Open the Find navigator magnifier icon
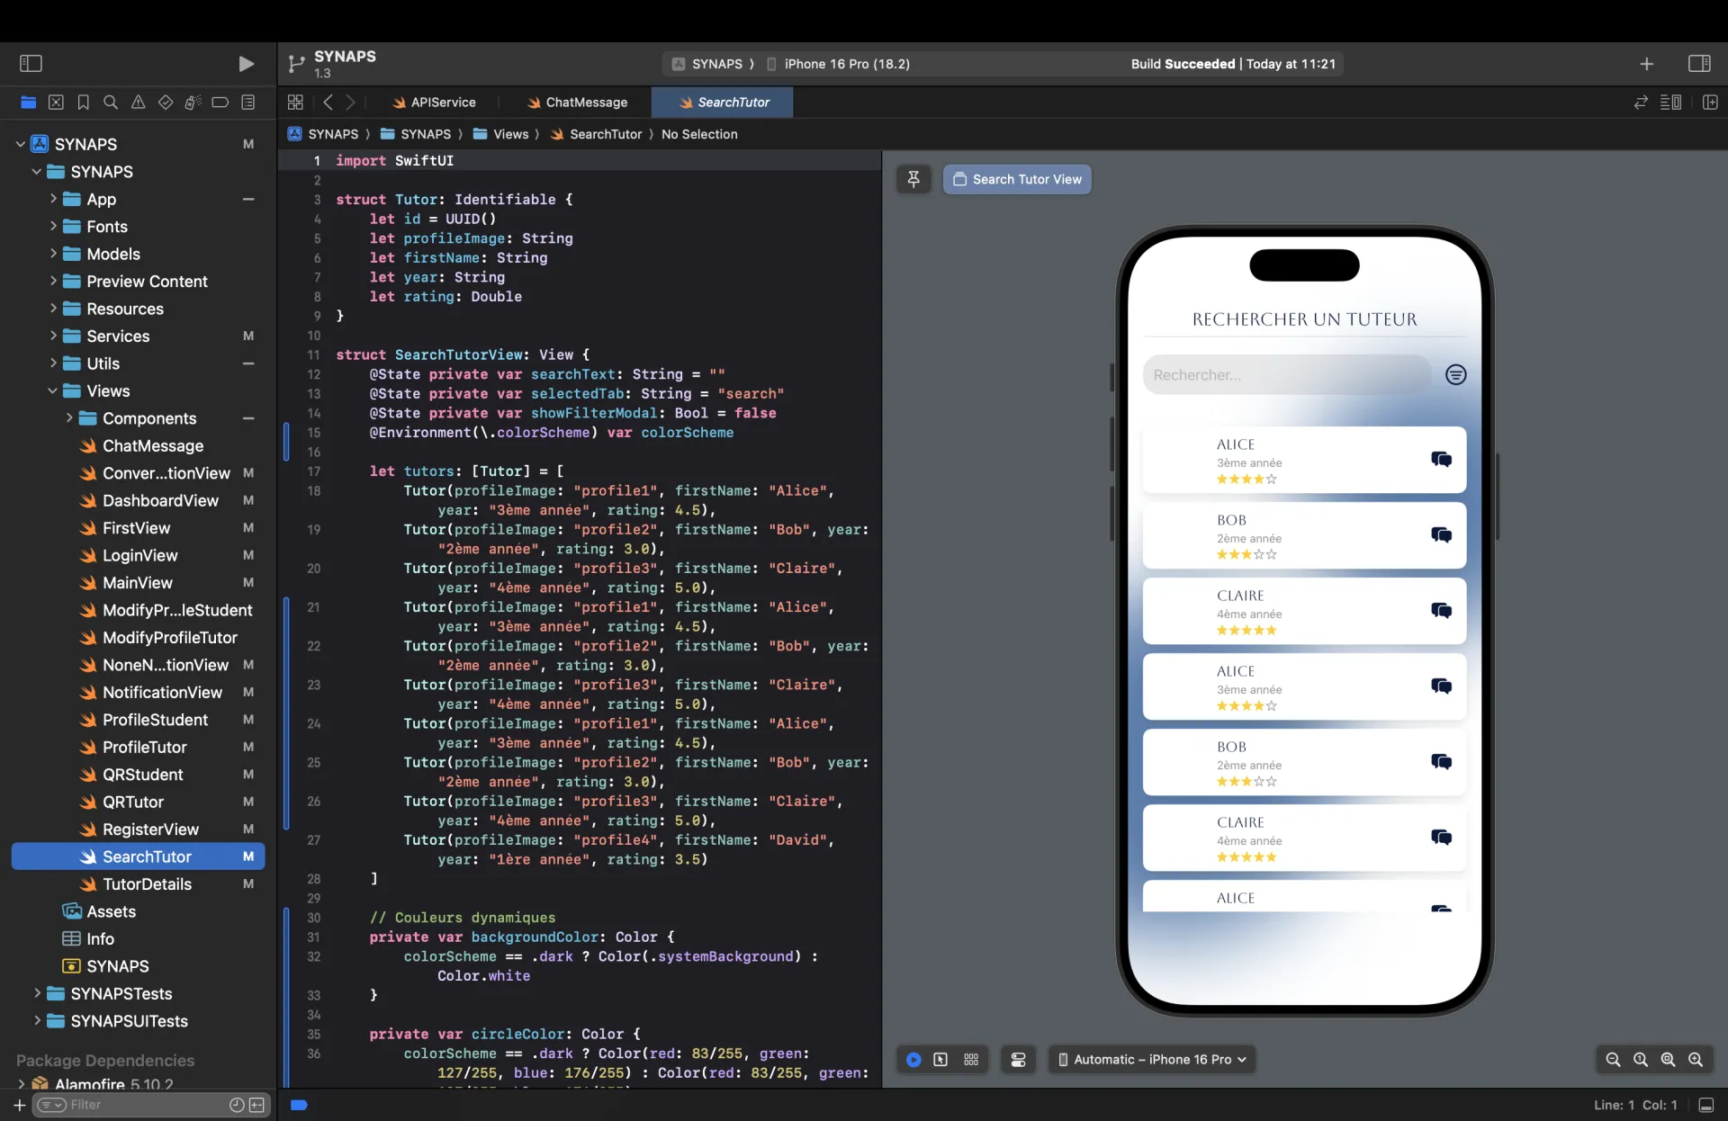This screenshot has width=1728, height=1121. (111, 103)
